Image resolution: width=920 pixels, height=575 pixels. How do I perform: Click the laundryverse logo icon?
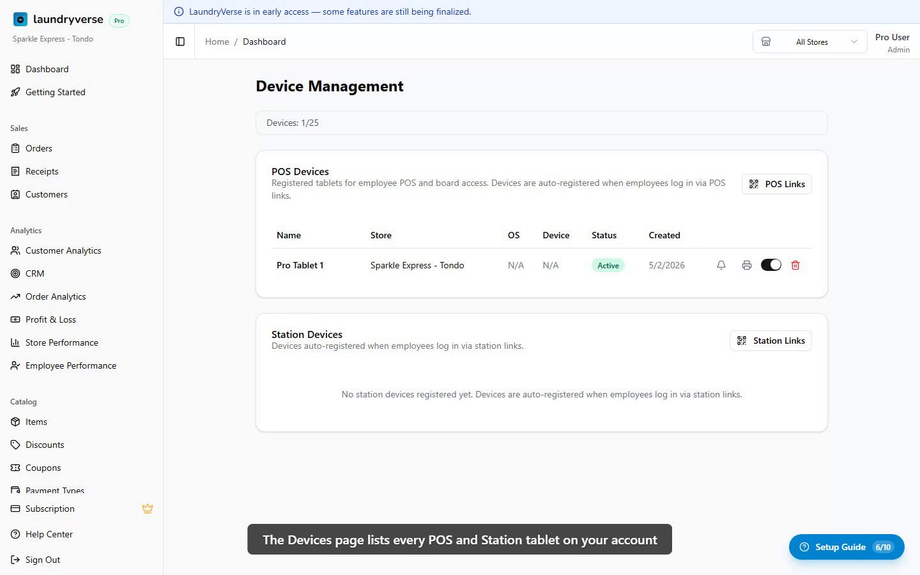pyautogui.click(x=20, y=20)
